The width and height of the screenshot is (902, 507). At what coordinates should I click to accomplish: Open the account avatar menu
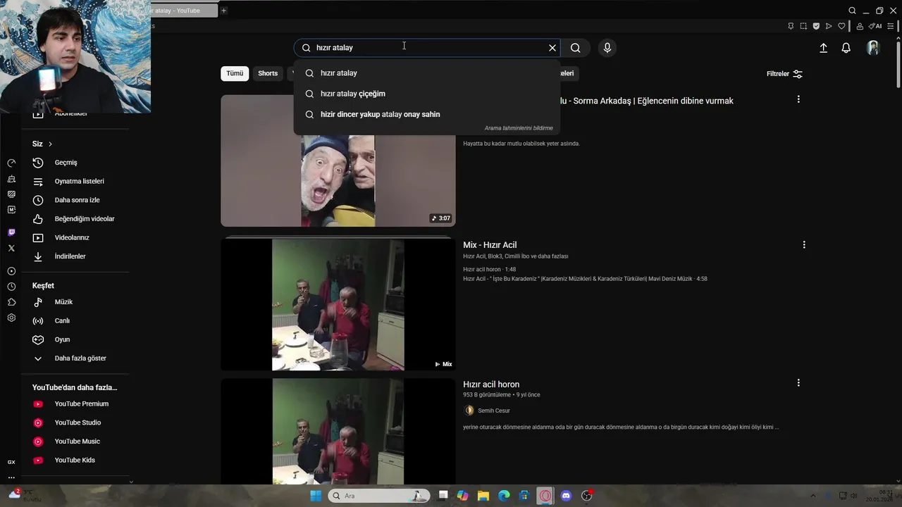point(873,48)
